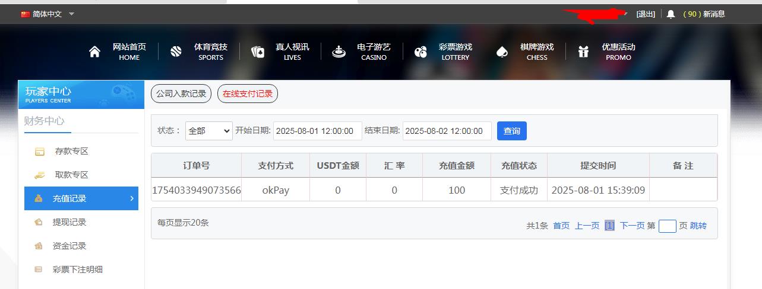The width and height of the screenshot is (762, 289).
Task: Select current page number 1
Action: tap(610, 226)
